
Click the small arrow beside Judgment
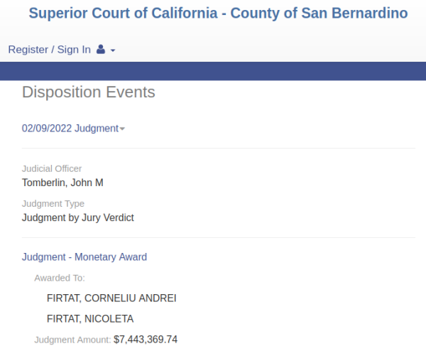click(x=122, y=129)
